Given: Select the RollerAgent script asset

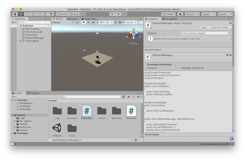Looking at the screenshot, I should [131, 112].
